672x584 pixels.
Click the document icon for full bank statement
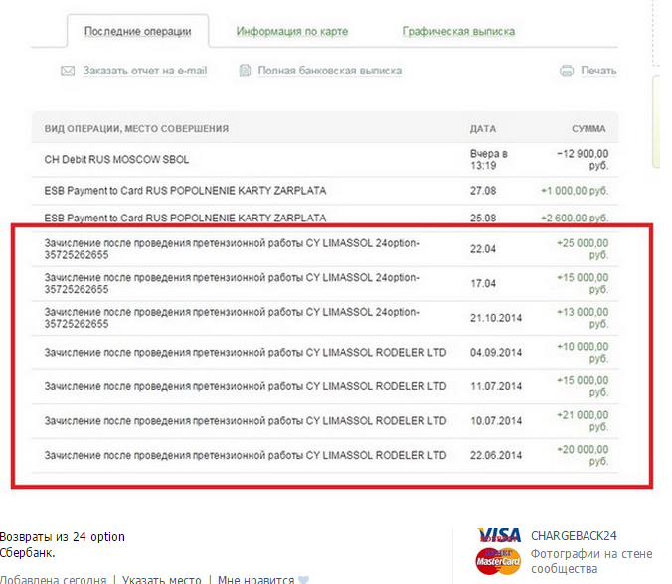tap(245, 72)
